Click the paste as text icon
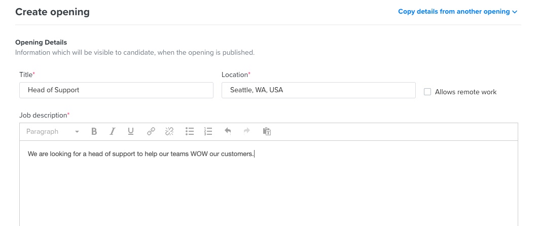538x226 pixels. (x=267, y=132)
